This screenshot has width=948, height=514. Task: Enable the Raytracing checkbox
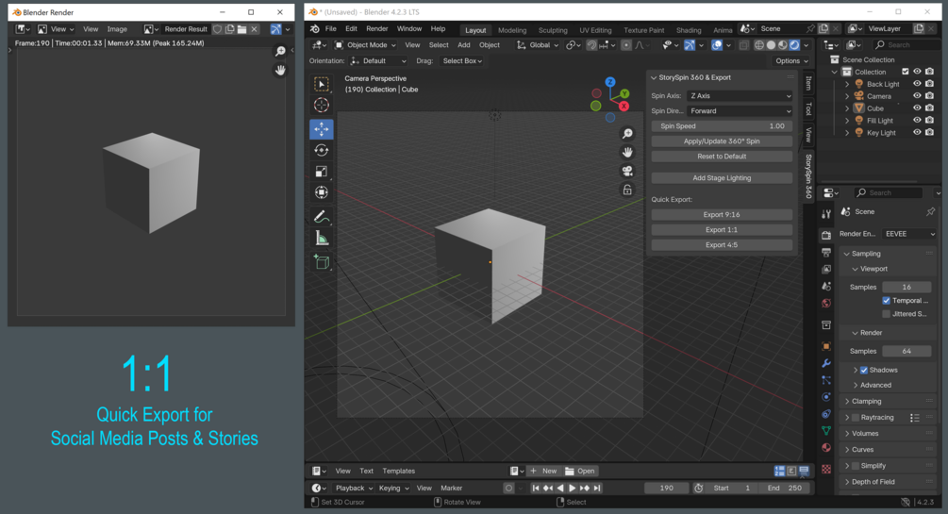point(856,417)
